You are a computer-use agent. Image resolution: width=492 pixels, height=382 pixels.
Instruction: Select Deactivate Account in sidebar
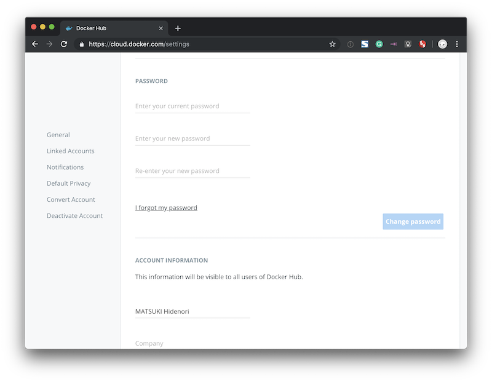tap(75, 216)
